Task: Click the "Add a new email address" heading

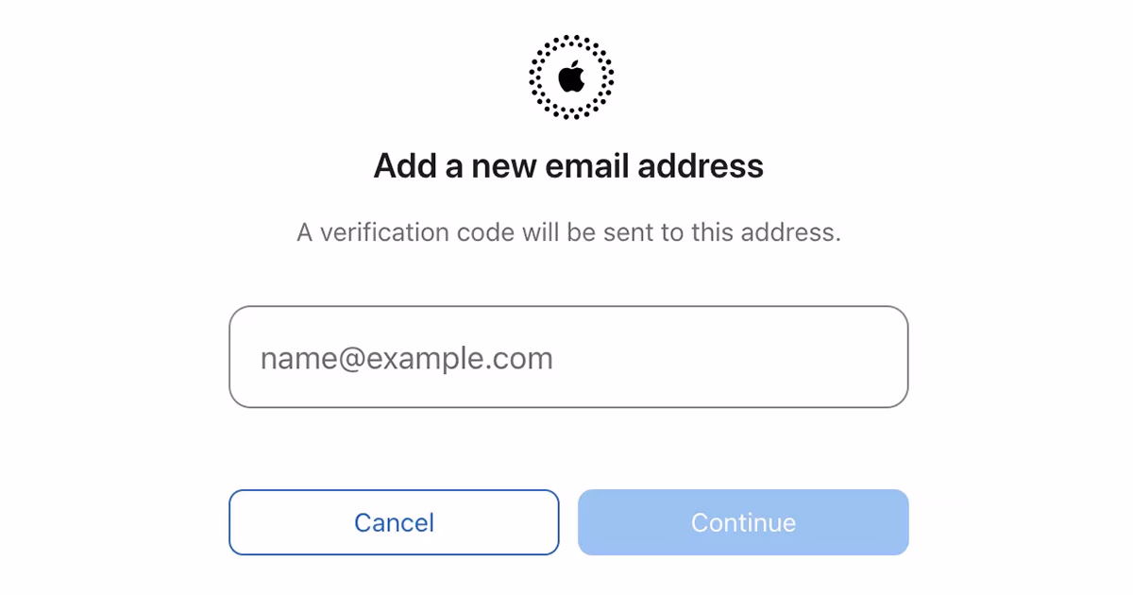Action: point(568,166)
